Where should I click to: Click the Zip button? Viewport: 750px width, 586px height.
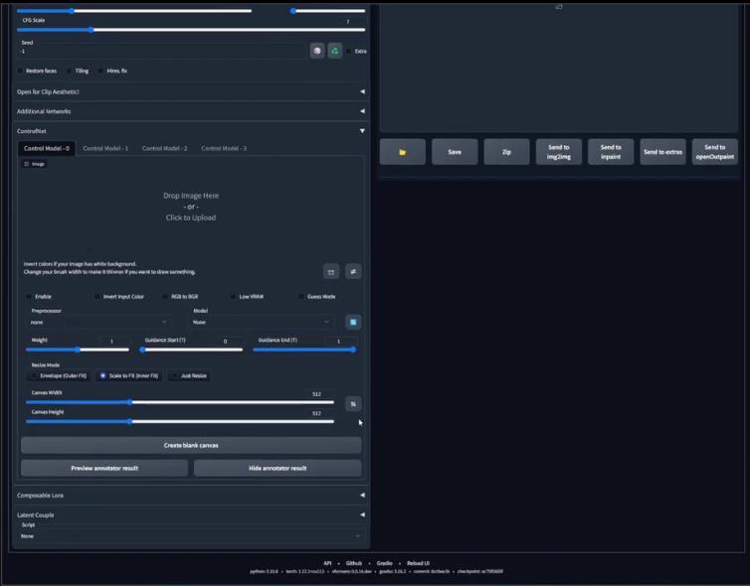pyautogui.click(x=506, y=152)
